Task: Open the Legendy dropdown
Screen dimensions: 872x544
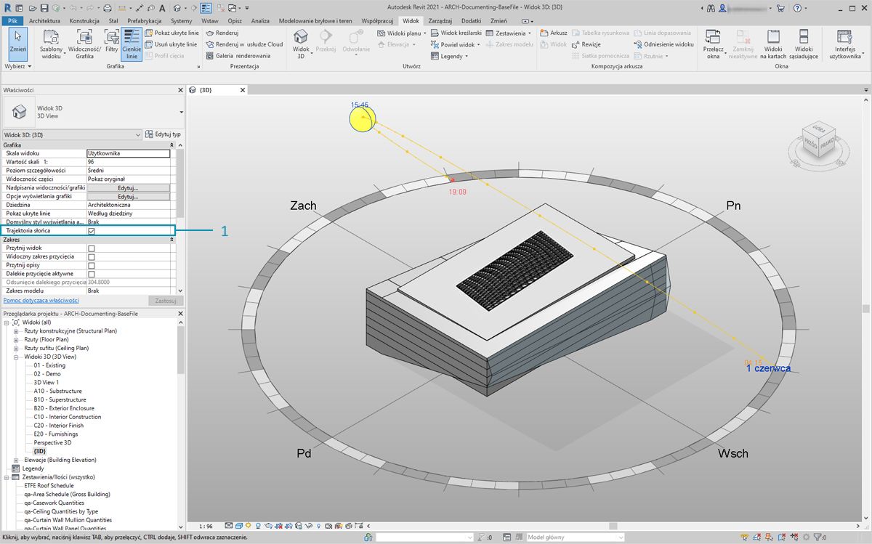Action: (x=450, y=56)
